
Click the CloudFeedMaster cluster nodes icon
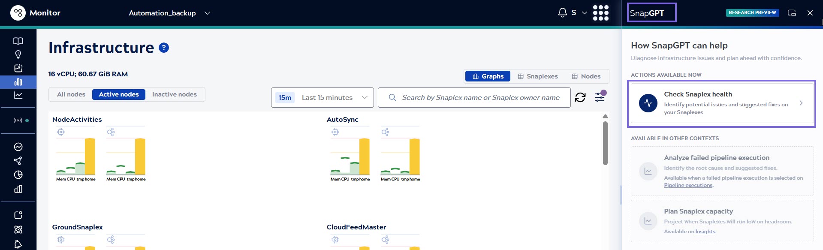pos(386,240)
